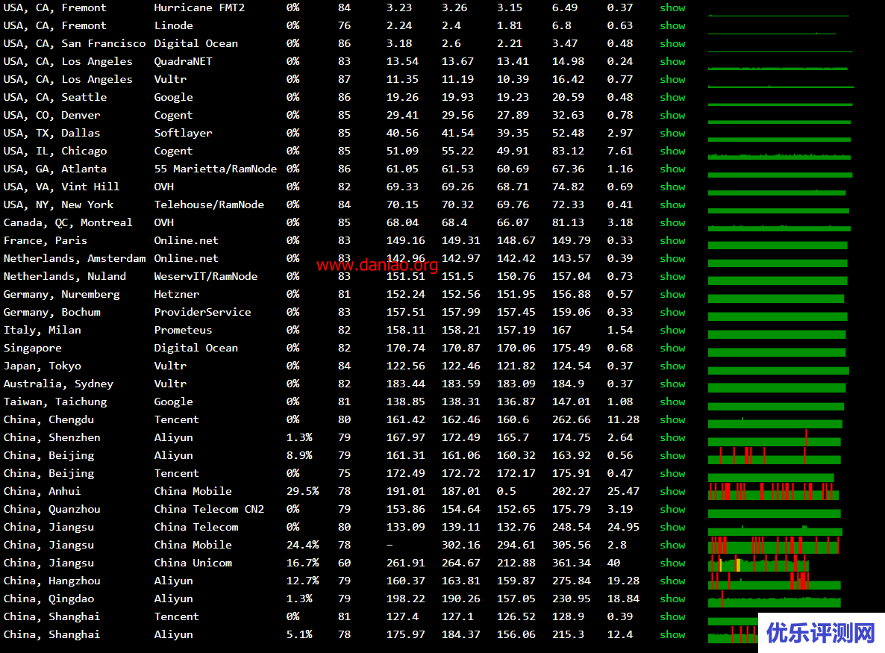Select the 'Netherlands, Amsterdam' location text
This screenshot has height=653, width=885.
(75, 258)
